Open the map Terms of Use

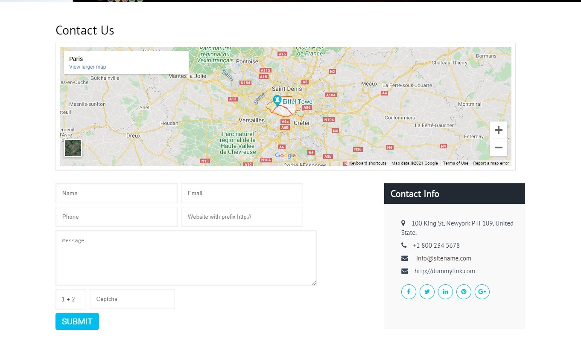(455, 163)
